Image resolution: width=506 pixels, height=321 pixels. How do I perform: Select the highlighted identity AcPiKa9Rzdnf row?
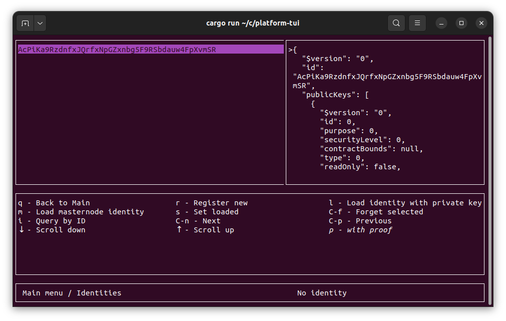[x=151, y=50]
